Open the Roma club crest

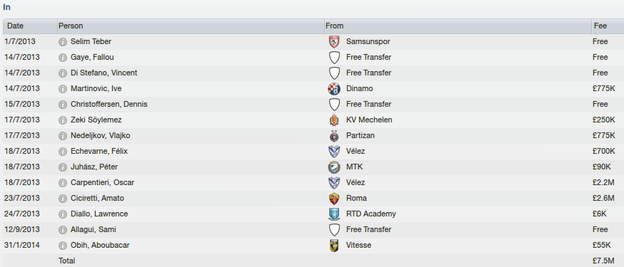(x=334, y=199)
